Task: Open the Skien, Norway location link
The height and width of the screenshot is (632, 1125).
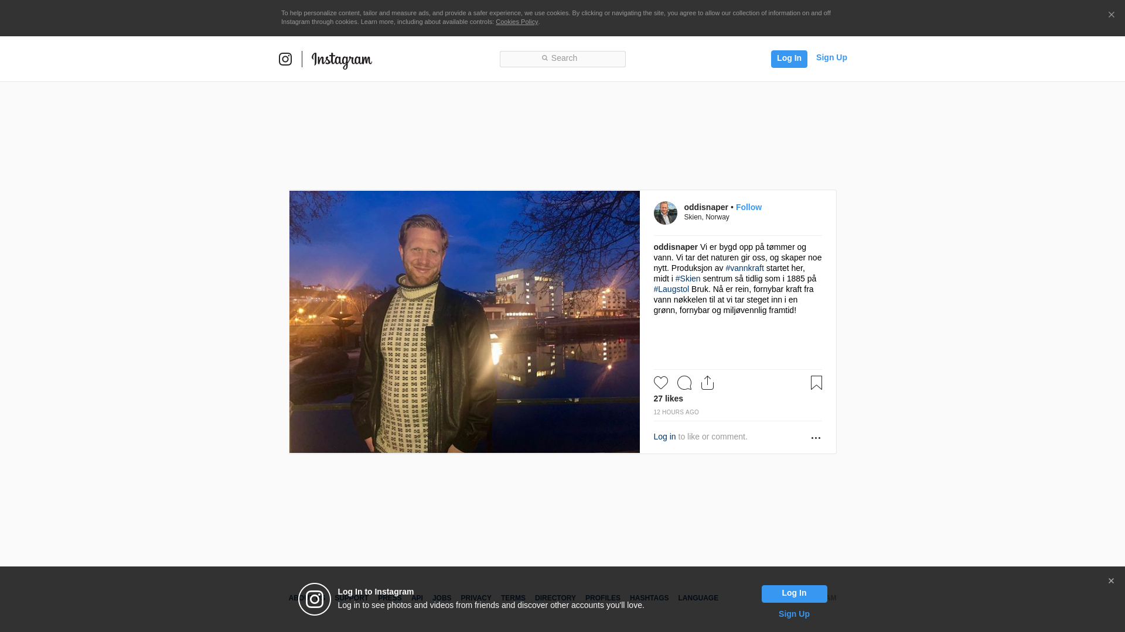Action: pos(706,217)
